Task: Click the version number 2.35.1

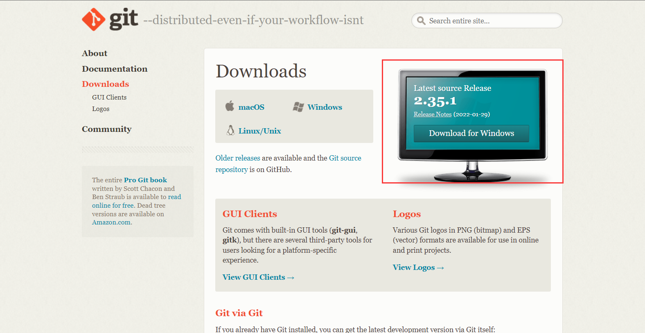Action: click(435, 101)
